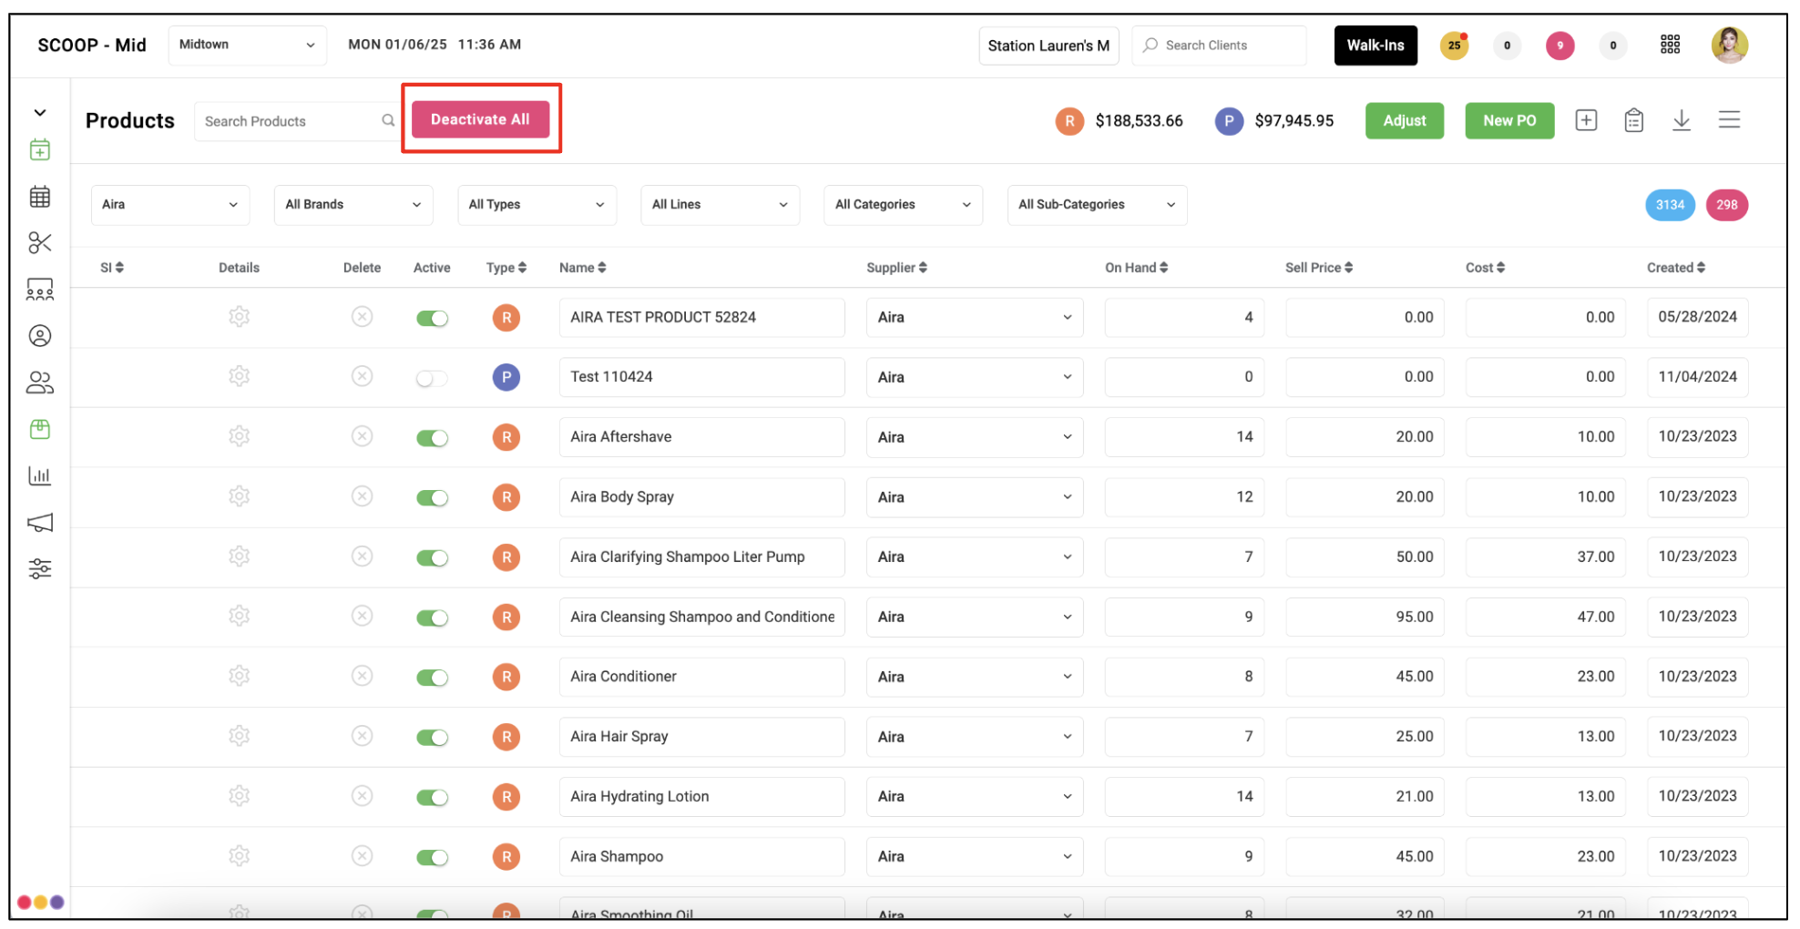Click the plus square add product icon
The height and width of the screenshot is (929, 1800).
click(x=1586, y=120)
